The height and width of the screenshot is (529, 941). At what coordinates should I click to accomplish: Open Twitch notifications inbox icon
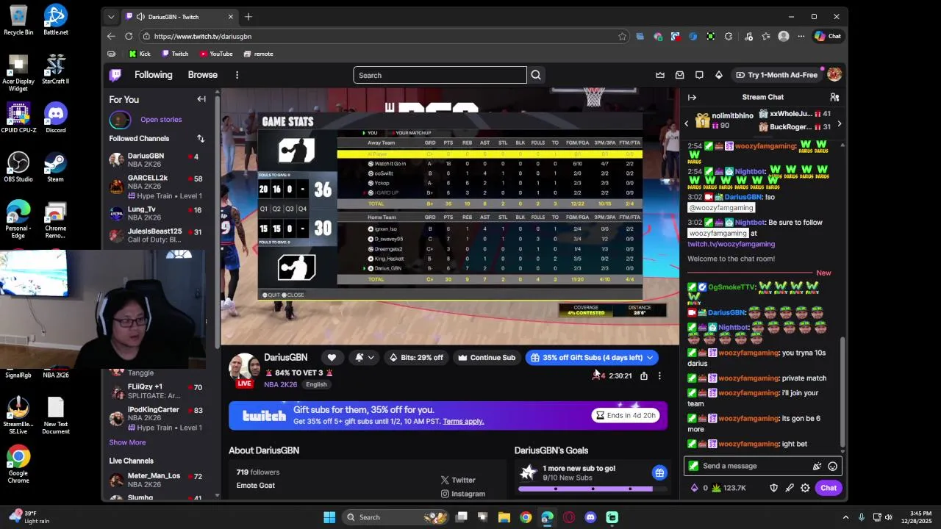coord(680,75)
